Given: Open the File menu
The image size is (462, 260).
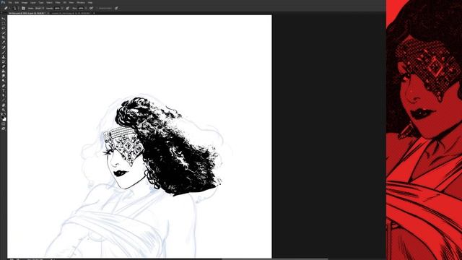Looking at the screenshot, I should [x=10, y=2].
